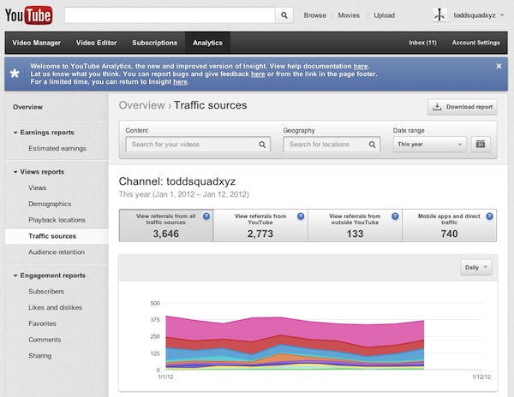The height and width of the screenshot is (397, 514).
Task: Click the magnifier in the Geography search box
Action: [372, 145]
